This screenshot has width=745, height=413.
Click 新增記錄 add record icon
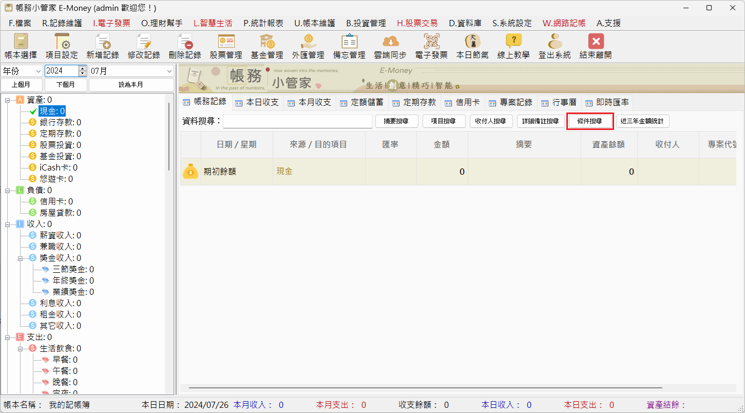coord(103,46)
